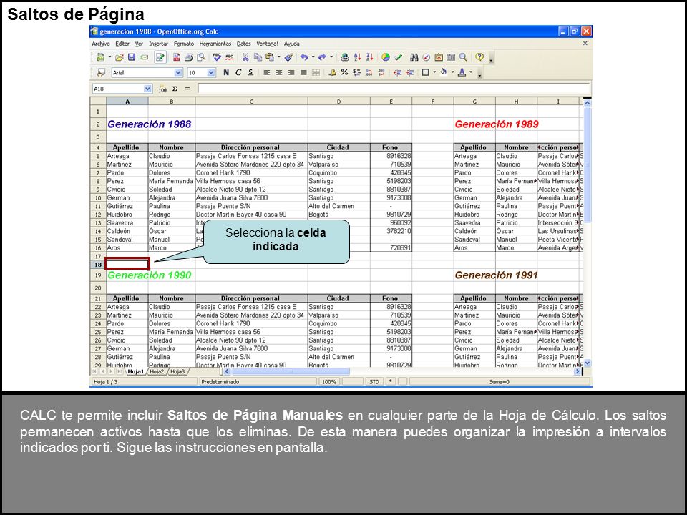Print the file directly

[189, 57]
